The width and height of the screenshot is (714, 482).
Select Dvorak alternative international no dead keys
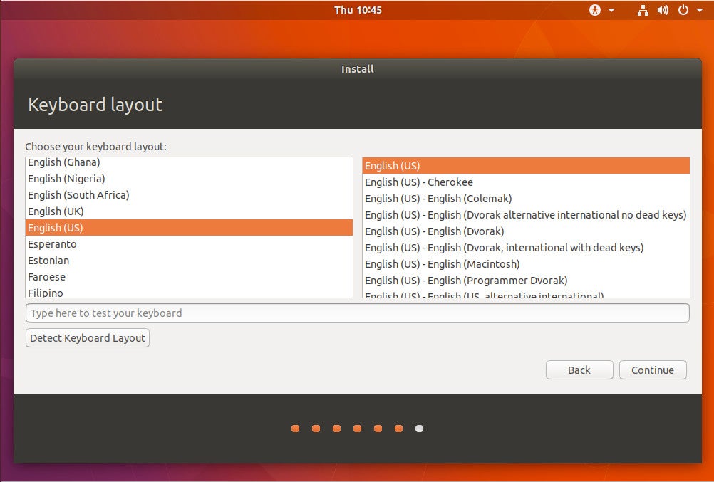(x=526, y=215)
